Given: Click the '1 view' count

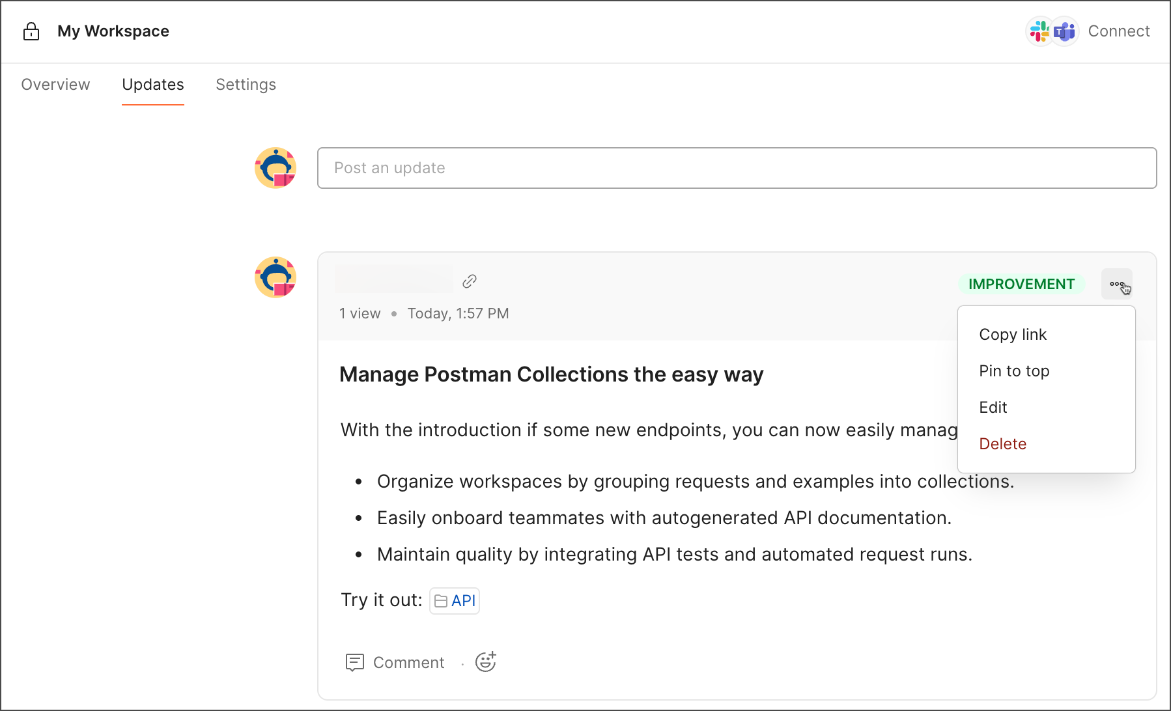Looking at the screenshot, I should (360, 314).
